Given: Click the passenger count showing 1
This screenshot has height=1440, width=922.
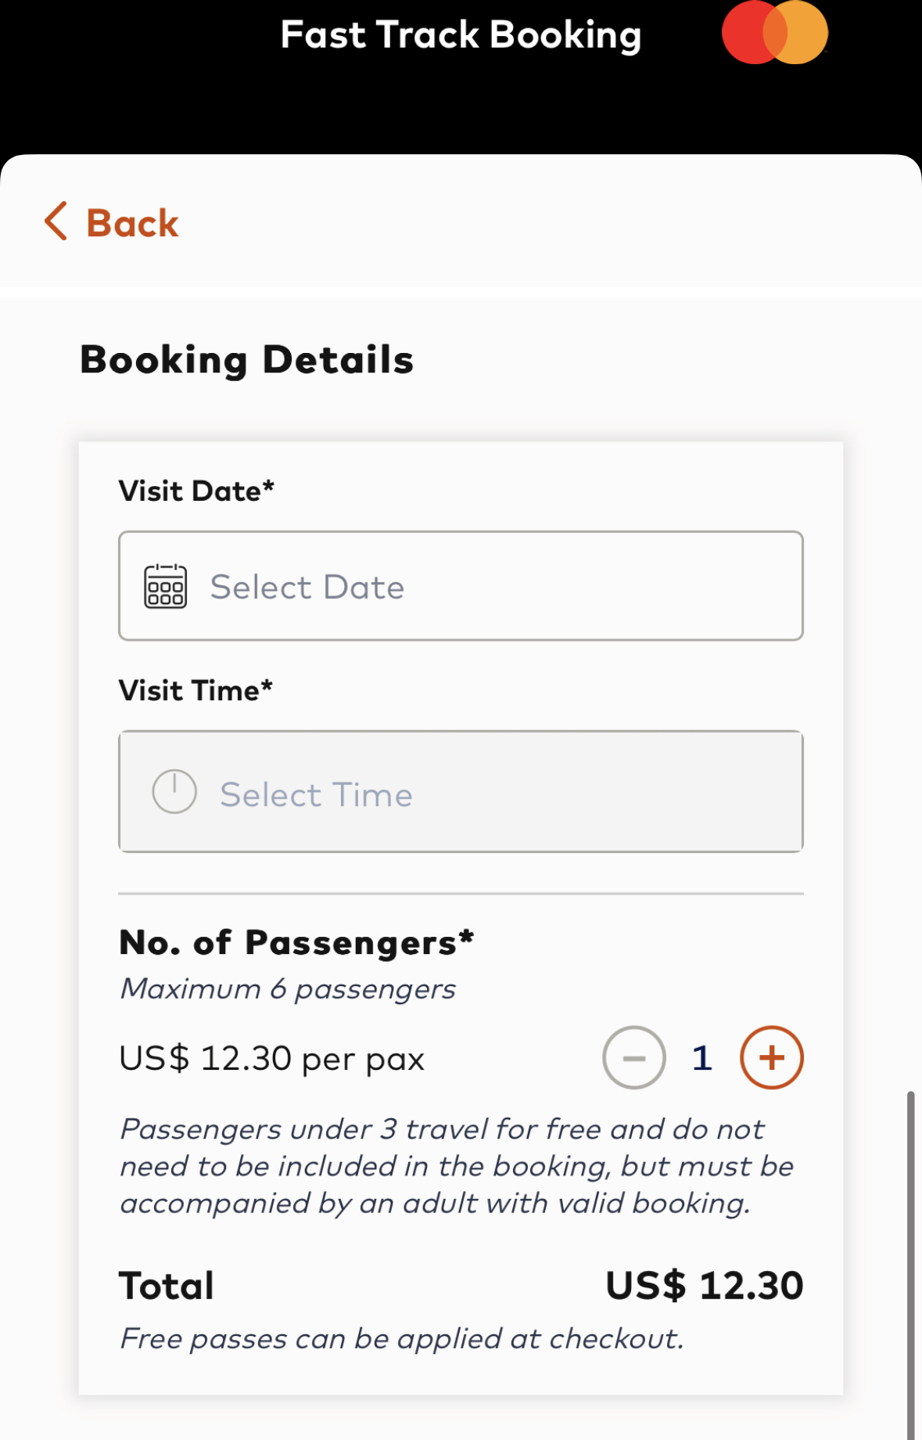Looking at the screenshot, I should 701,1057.
